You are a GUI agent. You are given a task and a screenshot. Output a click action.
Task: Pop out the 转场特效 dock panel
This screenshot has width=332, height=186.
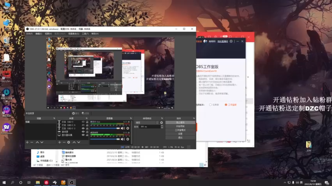(162, 118)
